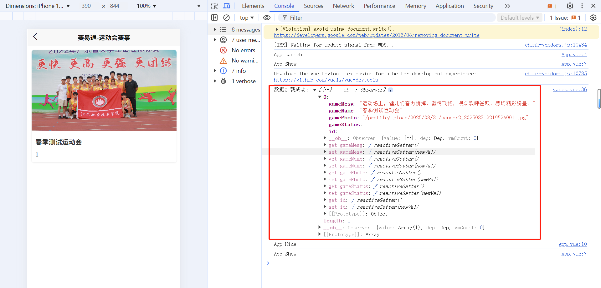Screen dimensions: 601x288
Task: Open the DevTools three-dot customize menu
Action: point(582,6)
